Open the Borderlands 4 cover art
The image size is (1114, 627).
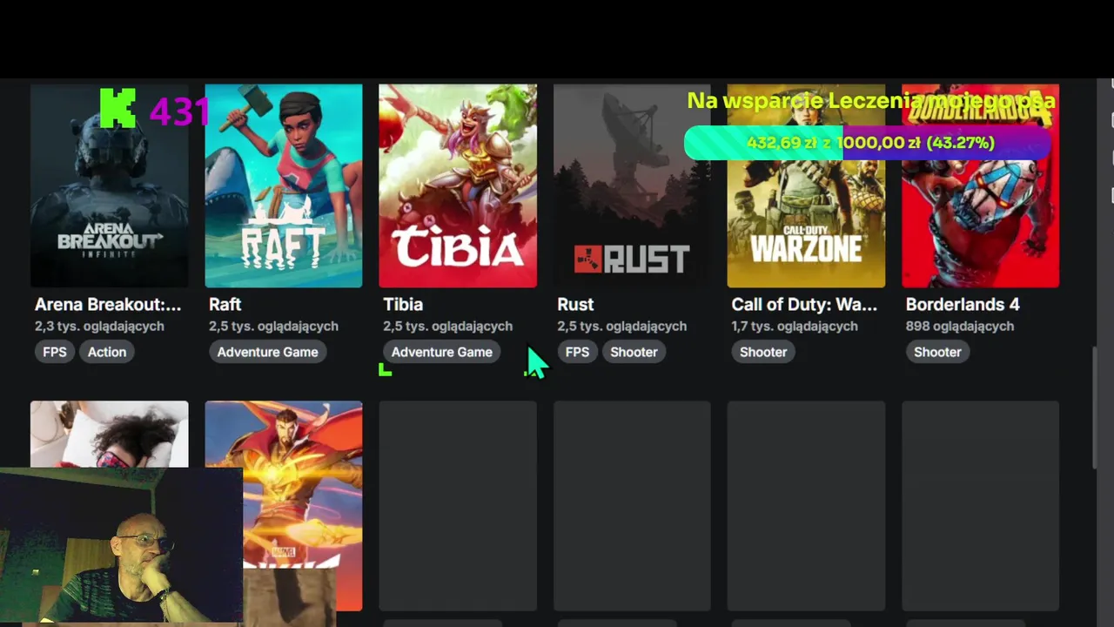(x=980, y=185)
